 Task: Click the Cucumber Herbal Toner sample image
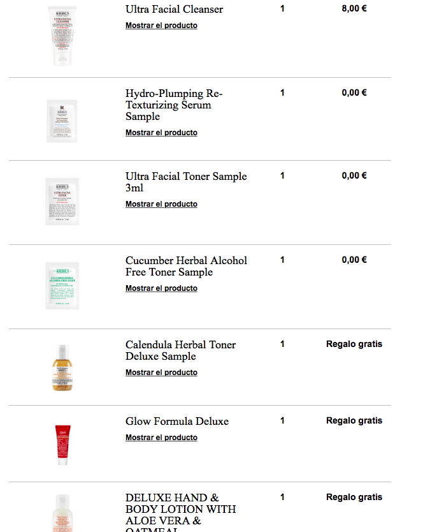pos(62,286)
